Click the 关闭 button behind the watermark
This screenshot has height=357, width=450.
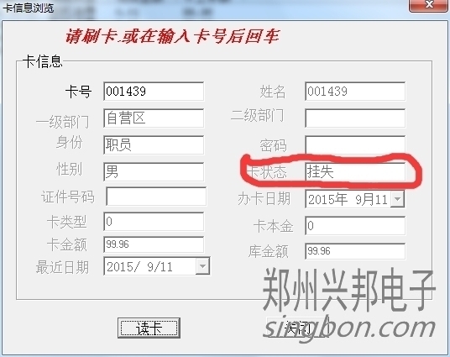(298, 328)
